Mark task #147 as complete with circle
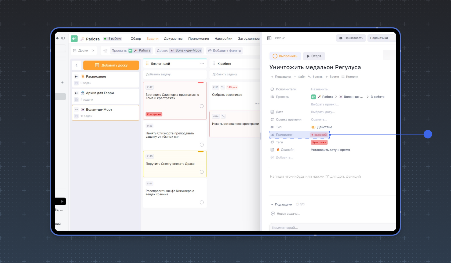The height and width of the screenshot is (263, 451). click(202, 106)
